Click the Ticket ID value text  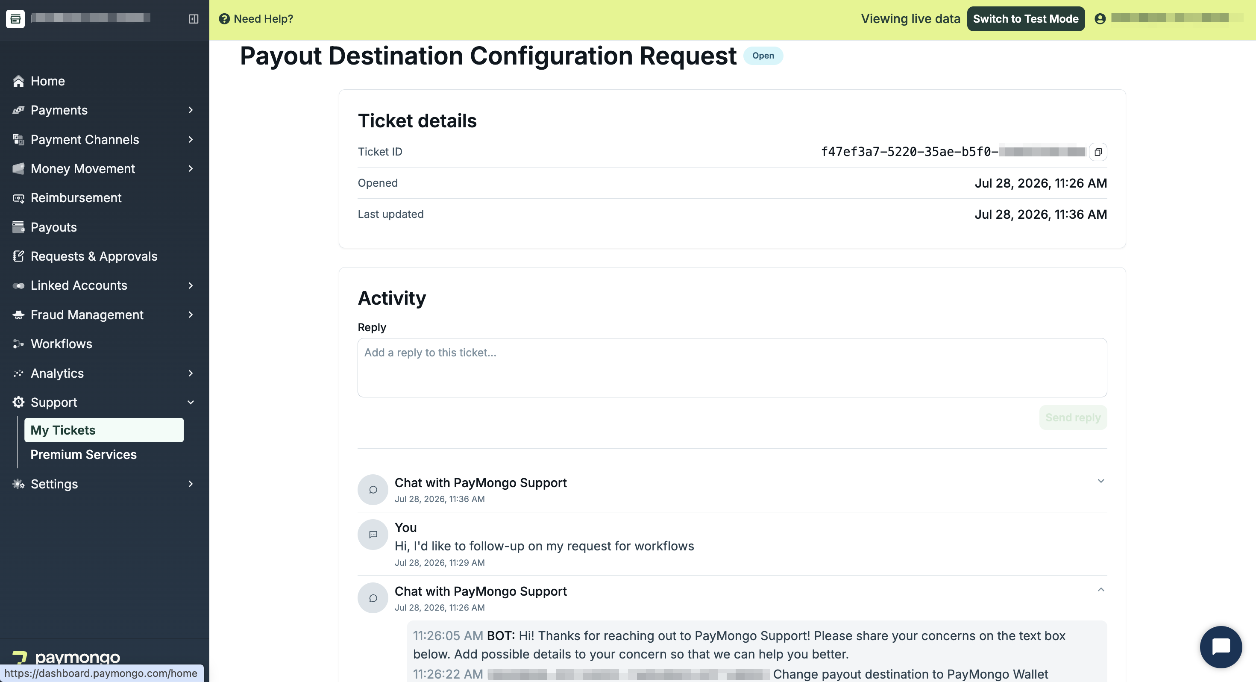[954, 152]
